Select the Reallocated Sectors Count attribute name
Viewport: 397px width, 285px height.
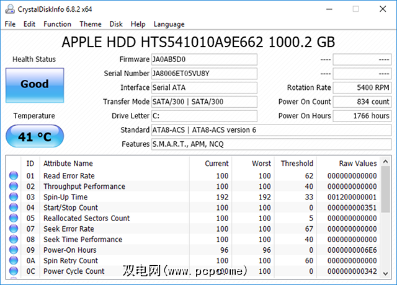tap(87, 218)
